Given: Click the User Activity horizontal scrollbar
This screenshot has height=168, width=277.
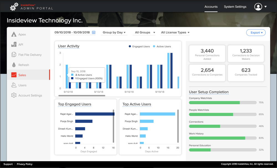Looking at the screenshot, I should point(82,96).
